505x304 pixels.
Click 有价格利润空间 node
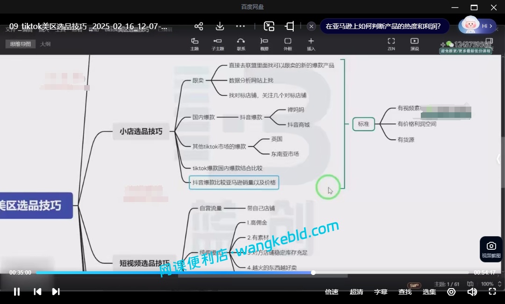point(417,124)
